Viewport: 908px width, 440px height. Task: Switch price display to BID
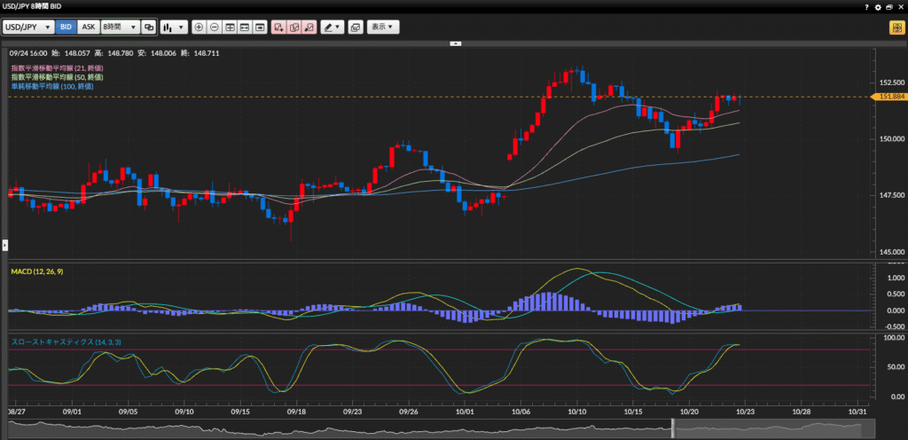click(66, 27)
